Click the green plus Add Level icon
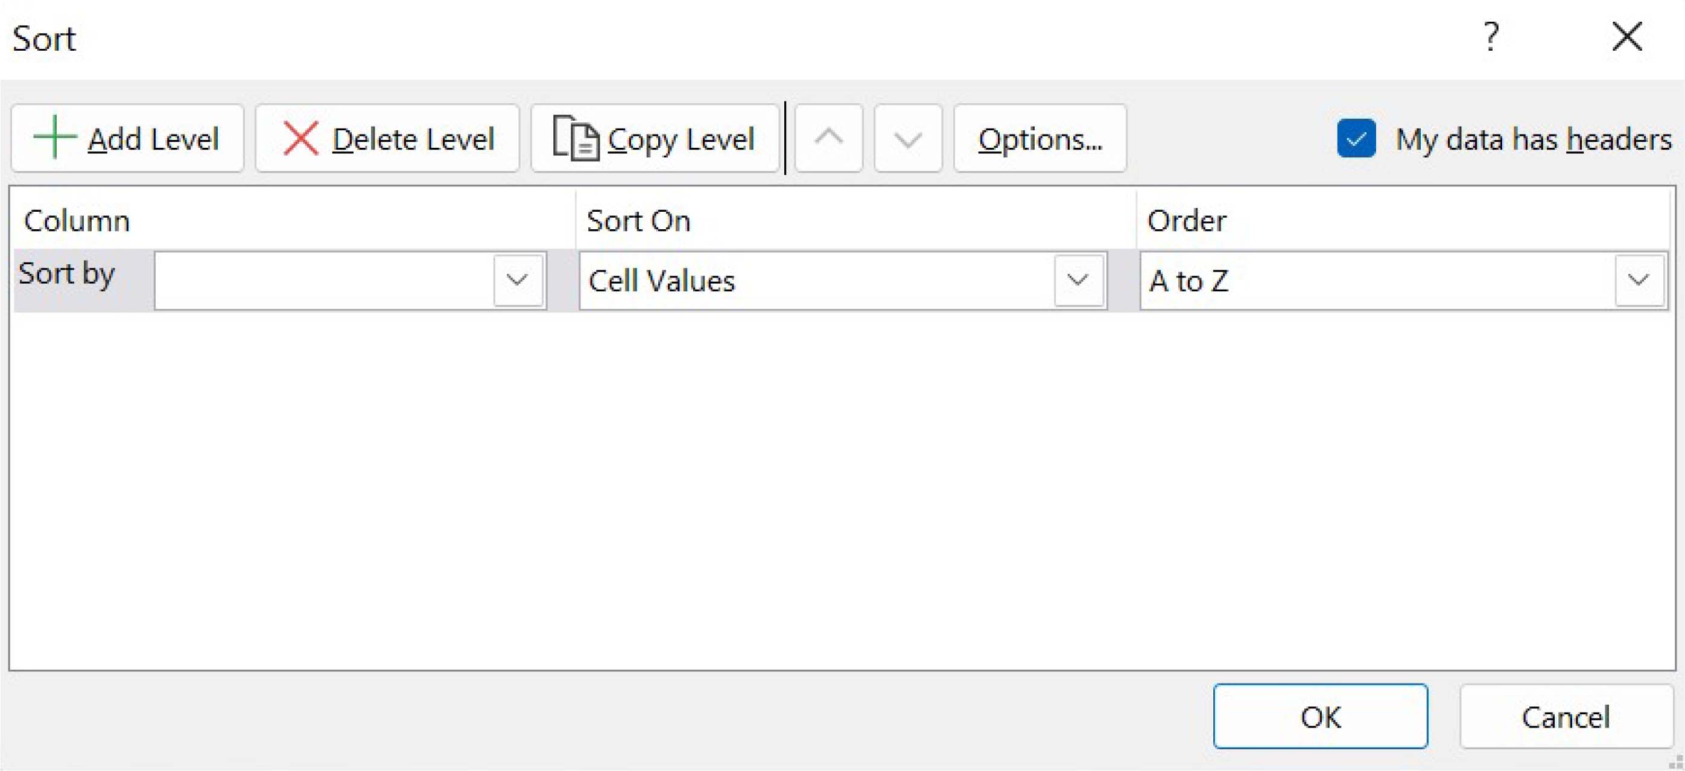 pyautogui.click(x=55, y=138)
